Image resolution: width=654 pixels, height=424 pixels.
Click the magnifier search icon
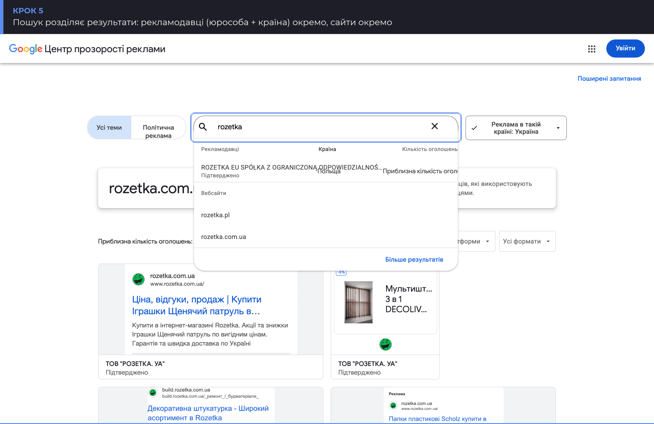[203, 127]
